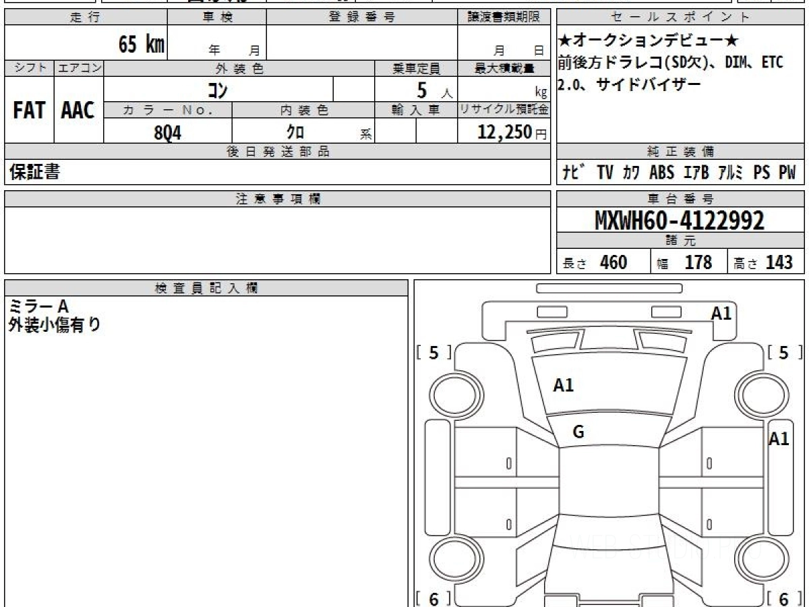809x607 pixels.
Task: Select the "アルミ" equipment code
Action: pos(731,173)
